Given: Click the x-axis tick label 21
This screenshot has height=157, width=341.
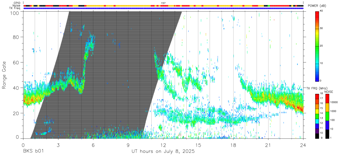Looking at the screenshot, I should click(x=268, y=145).
